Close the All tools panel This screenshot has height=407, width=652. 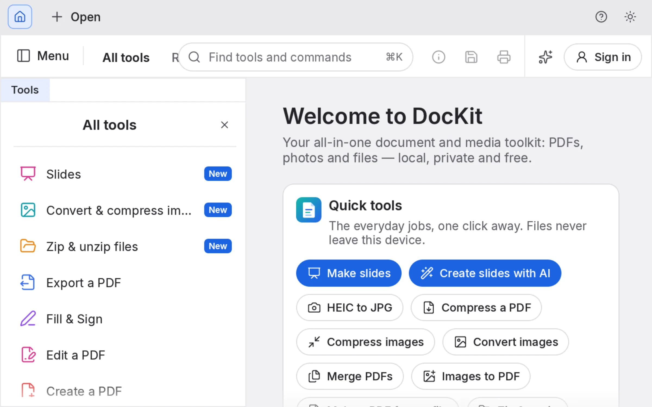coord(224,125)
